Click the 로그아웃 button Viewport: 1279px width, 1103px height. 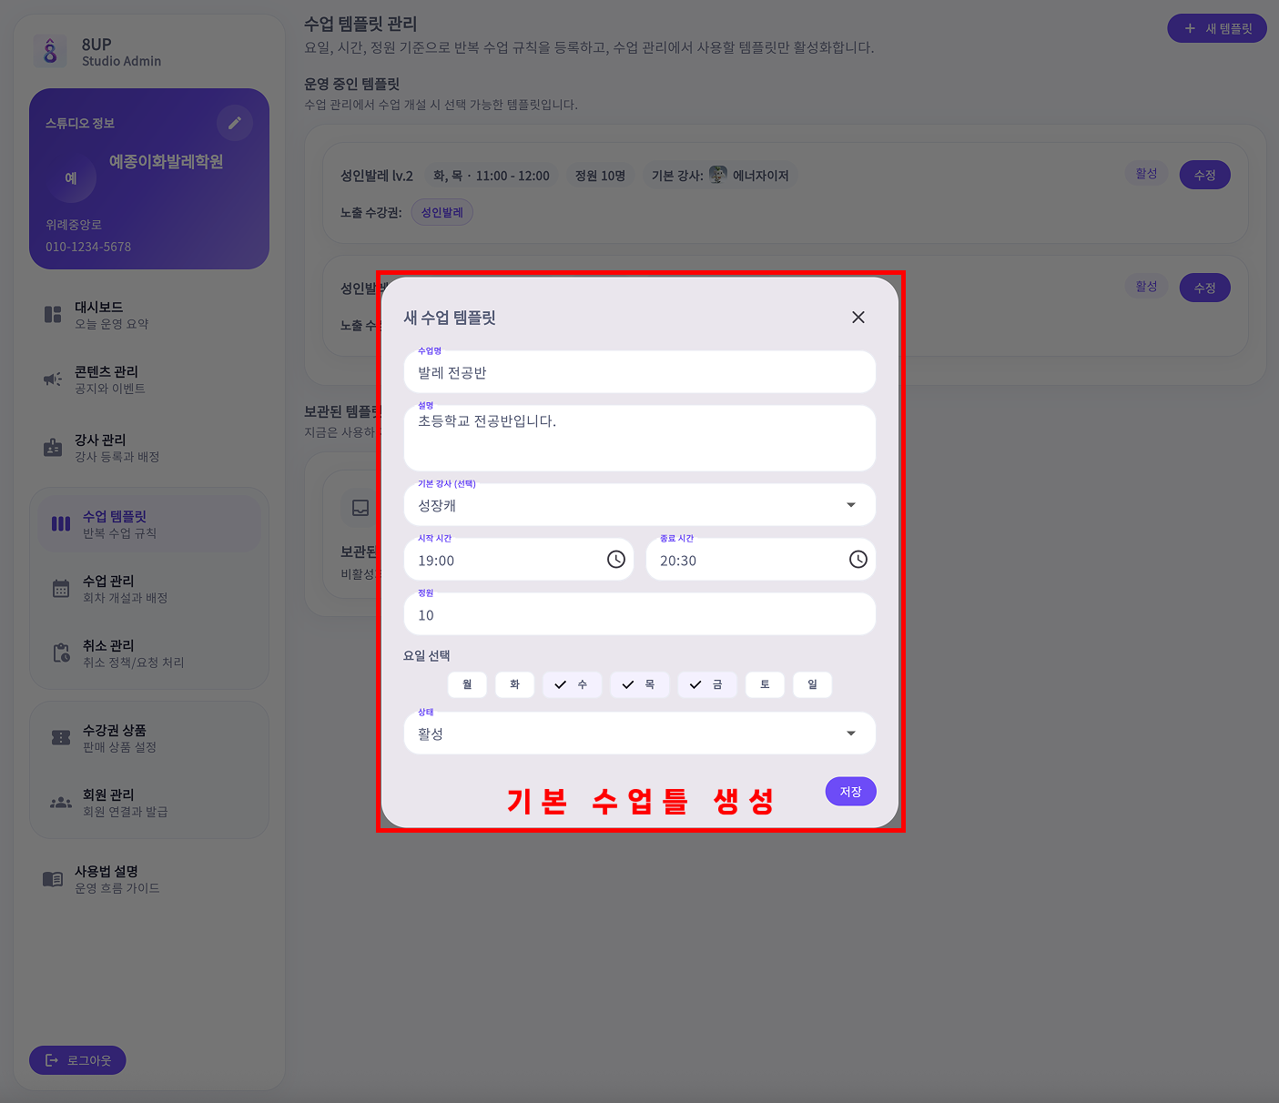77,1060
